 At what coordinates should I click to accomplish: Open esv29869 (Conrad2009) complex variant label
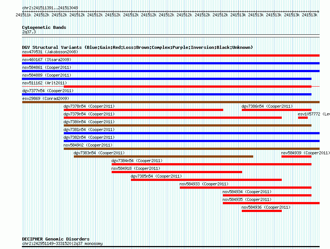point(46,98)
